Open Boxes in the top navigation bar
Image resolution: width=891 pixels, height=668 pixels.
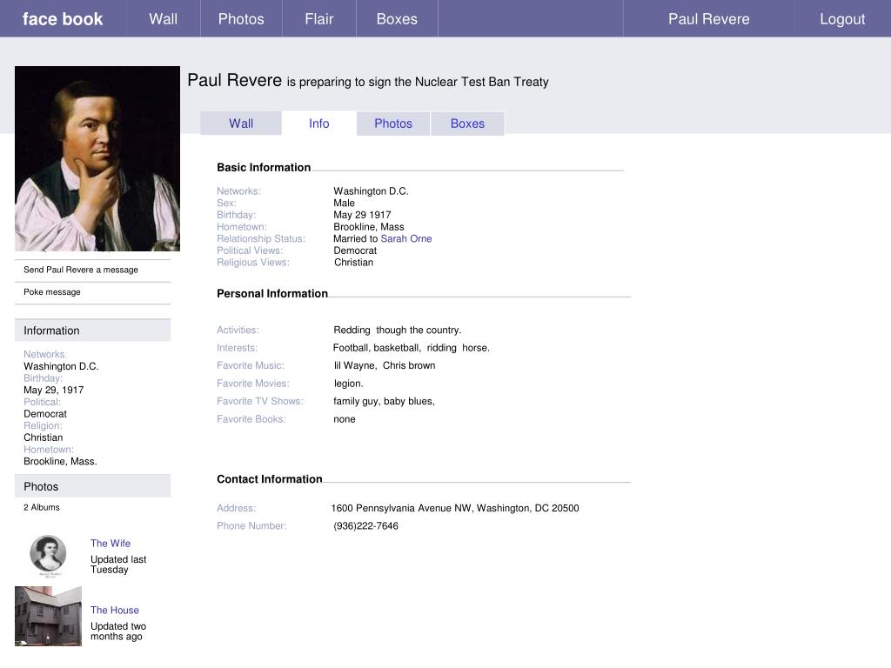click(x=397, y=19)
